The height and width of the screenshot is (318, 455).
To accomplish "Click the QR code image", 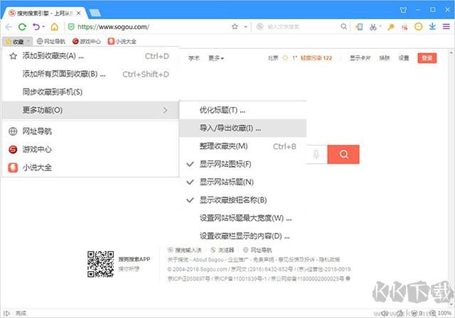I will coord(101,264).
